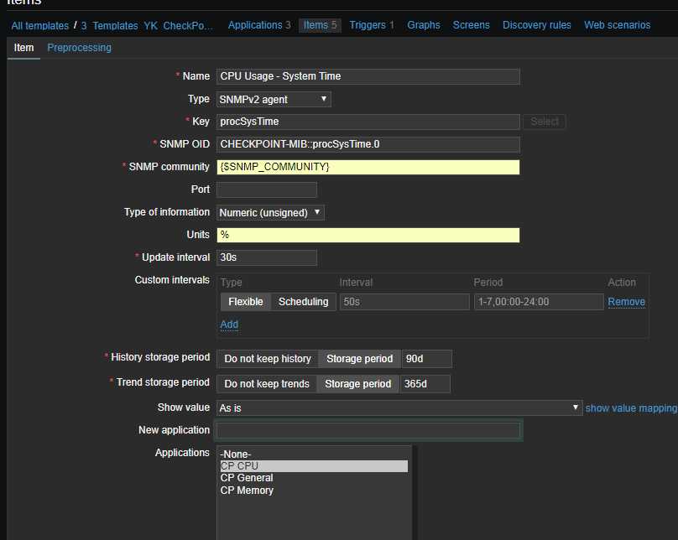
Task: Click the Update interval field
Action: (x=266, y=257)
